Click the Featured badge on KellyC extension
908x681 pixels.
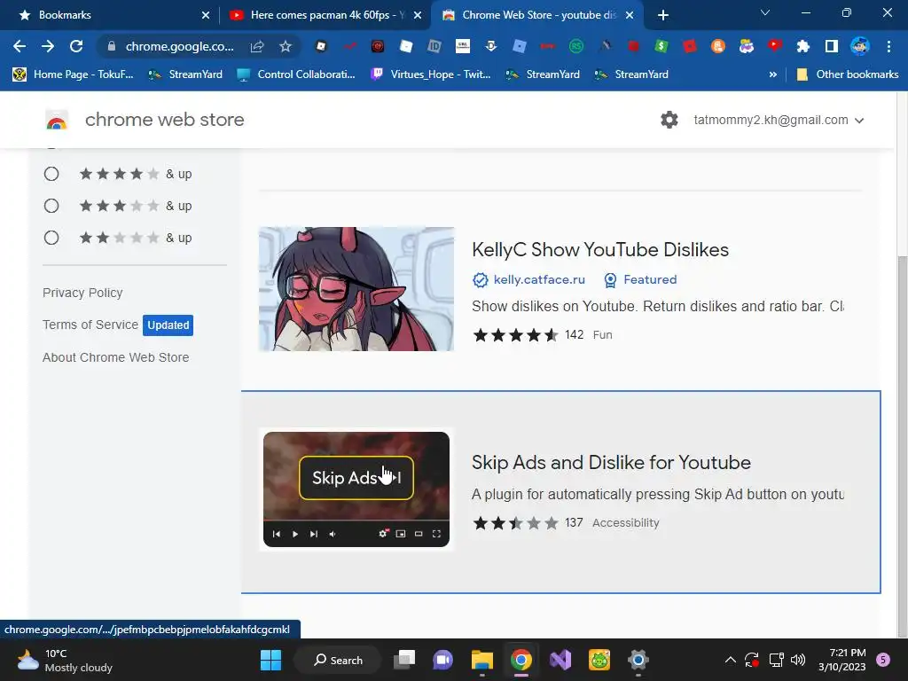(x=640, y=279)
